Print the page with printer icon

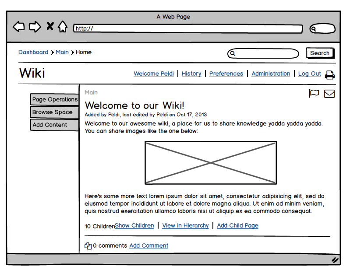click(330, 75)
